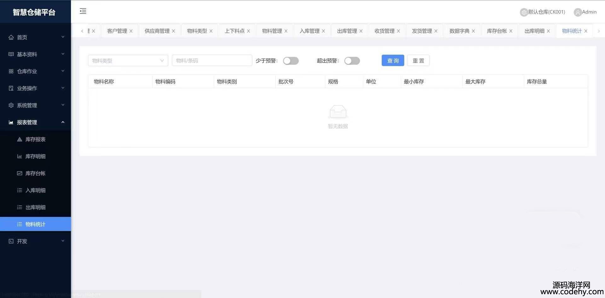The image size is (605, 298).
Task: Collapse the sidebar with the menu fold icon
Action: coord(83,11)
